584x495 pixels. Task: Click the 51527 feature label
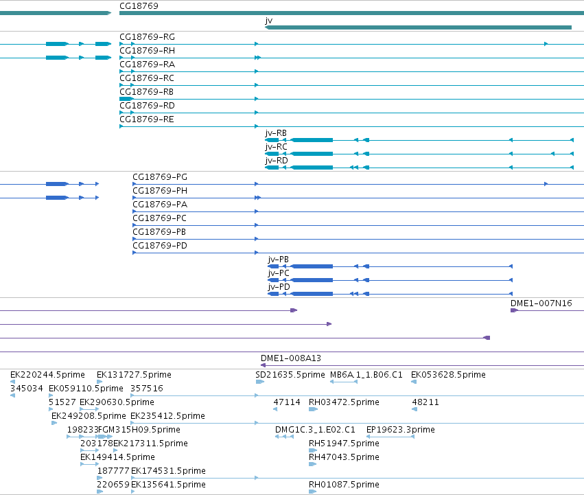pyautogui.click(x=62, y=402)
